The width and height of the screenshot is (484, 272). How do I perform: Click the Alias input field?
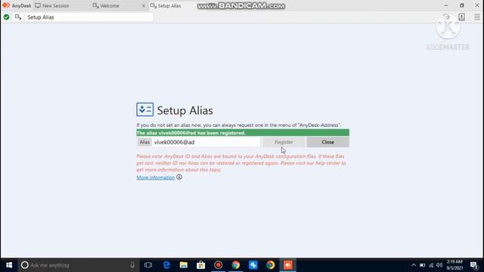click(x=206, y=142)
